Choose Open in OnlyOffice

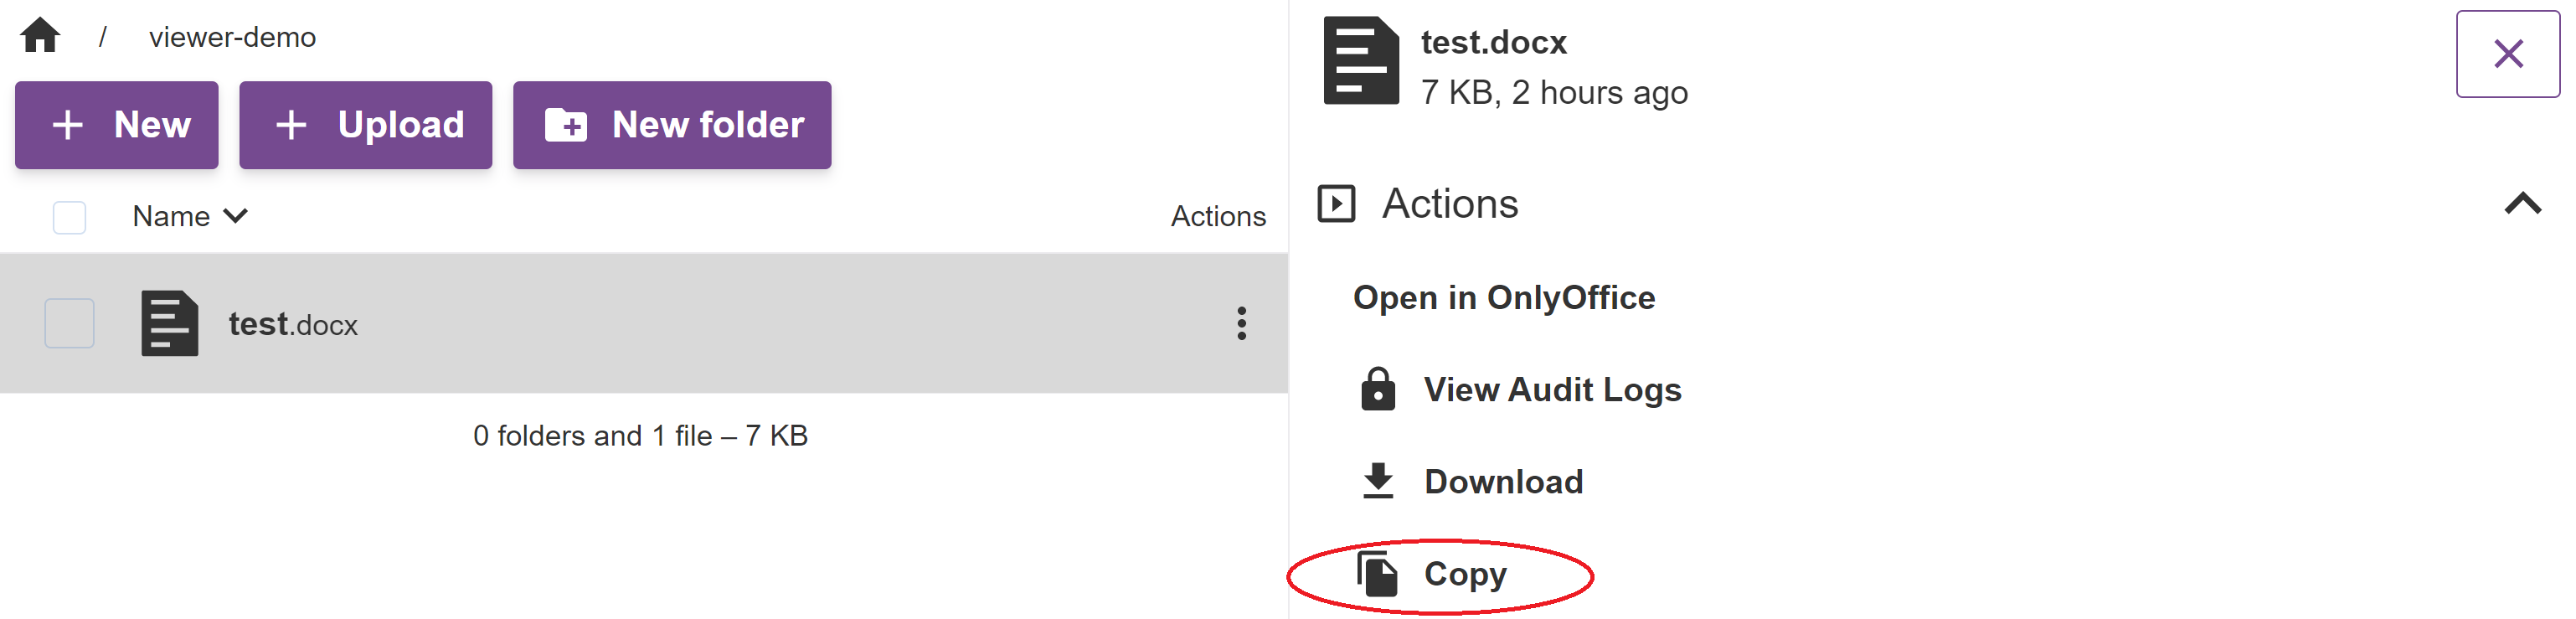tap(1504, 296)
